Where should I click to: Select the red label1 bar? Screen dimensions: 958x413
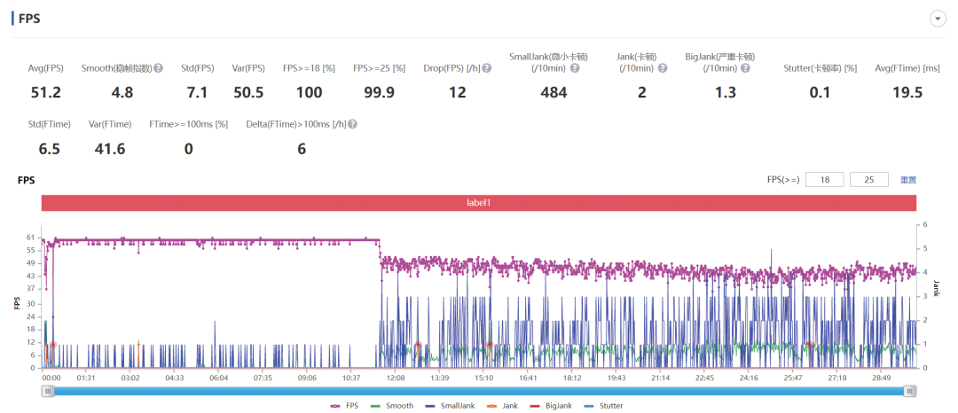point(478,203)
